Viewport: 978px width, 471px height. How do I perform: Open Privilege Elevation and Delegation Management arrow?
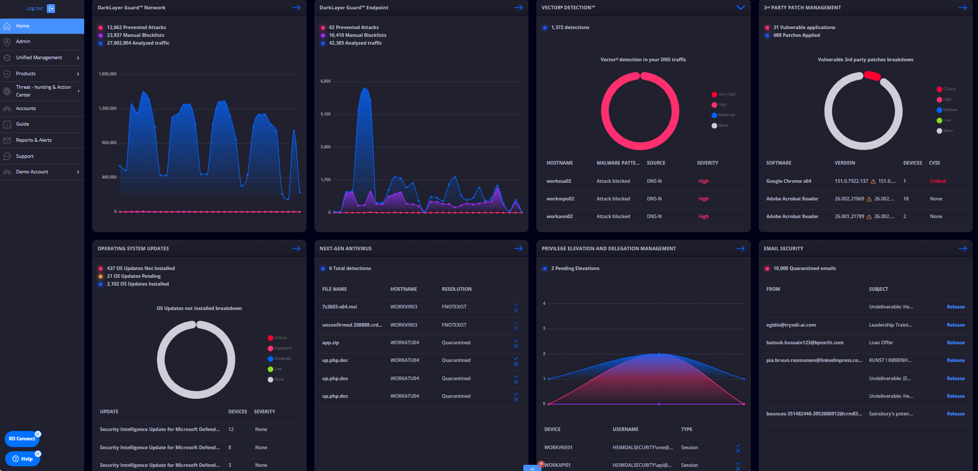pyautogui.click(x=741, y=249)
